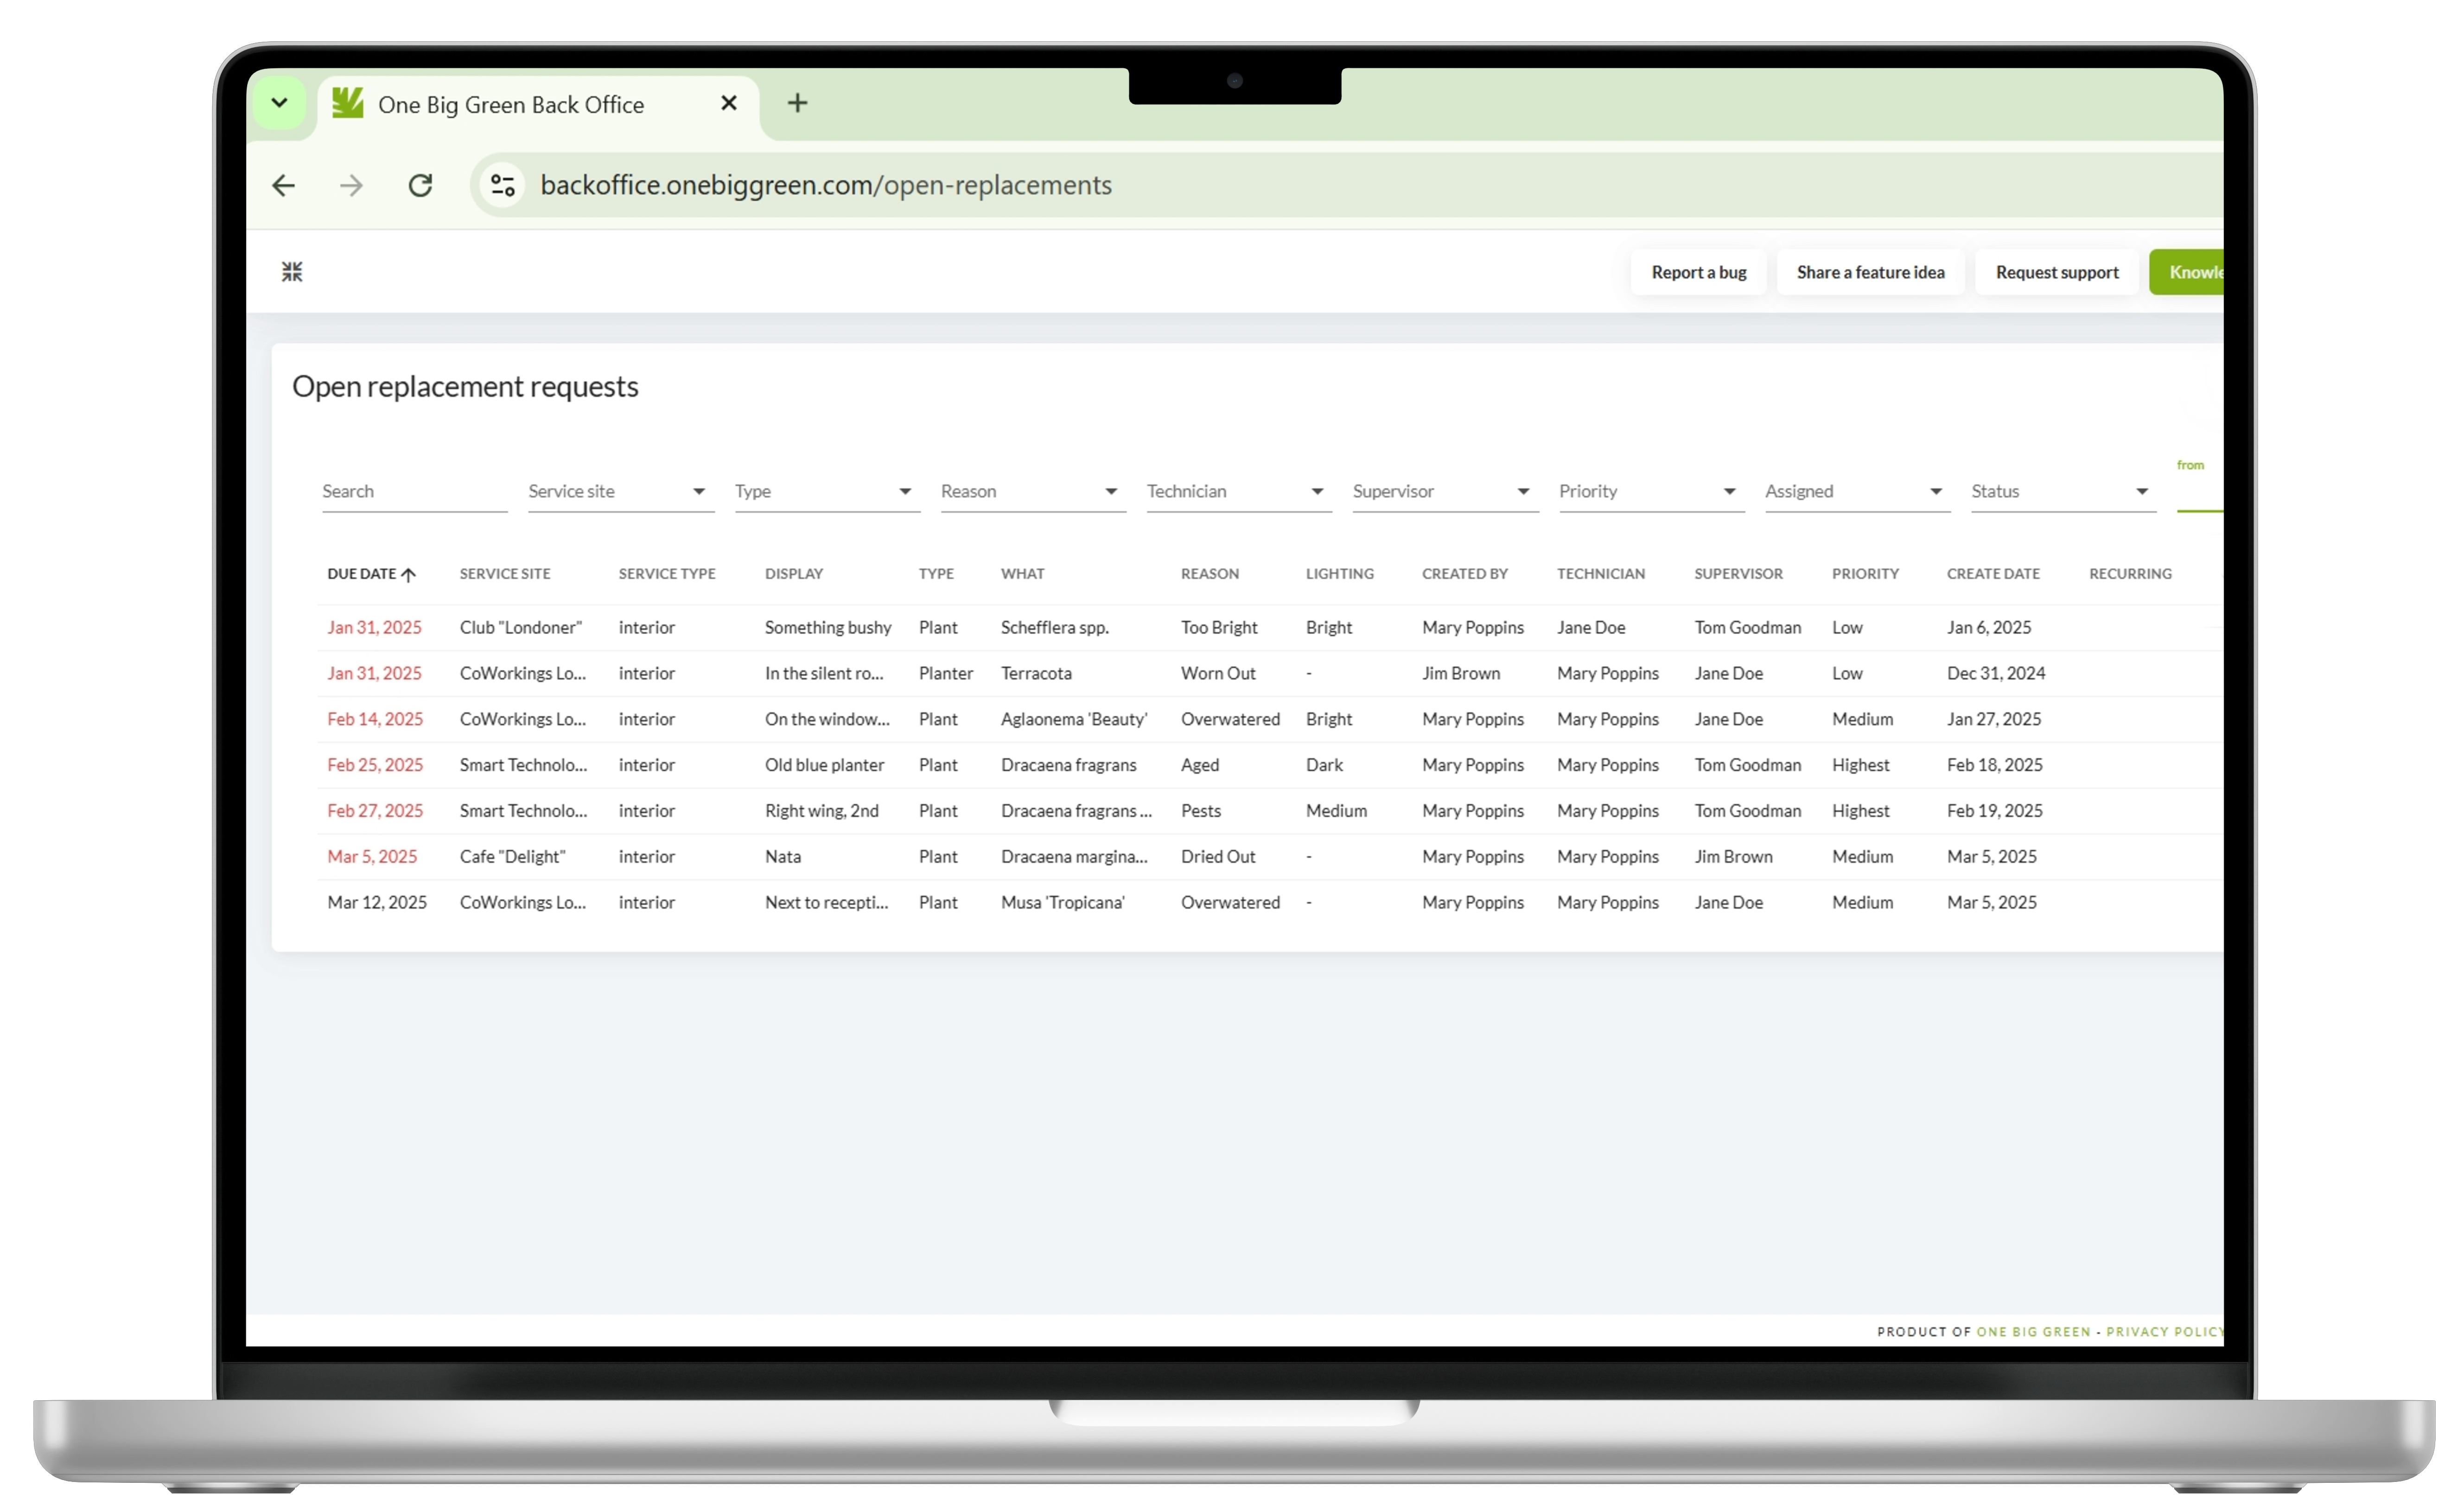Click the address bar URL
2464x1506 pixels.
pyautogui.click(x=826, y=185)
